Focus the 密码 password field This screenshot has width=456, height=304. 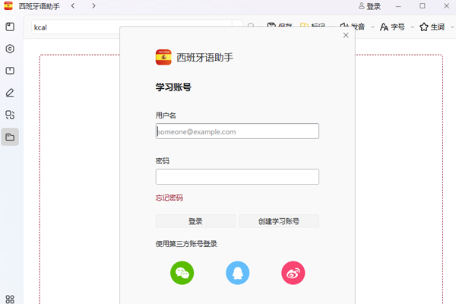point(237,176)
